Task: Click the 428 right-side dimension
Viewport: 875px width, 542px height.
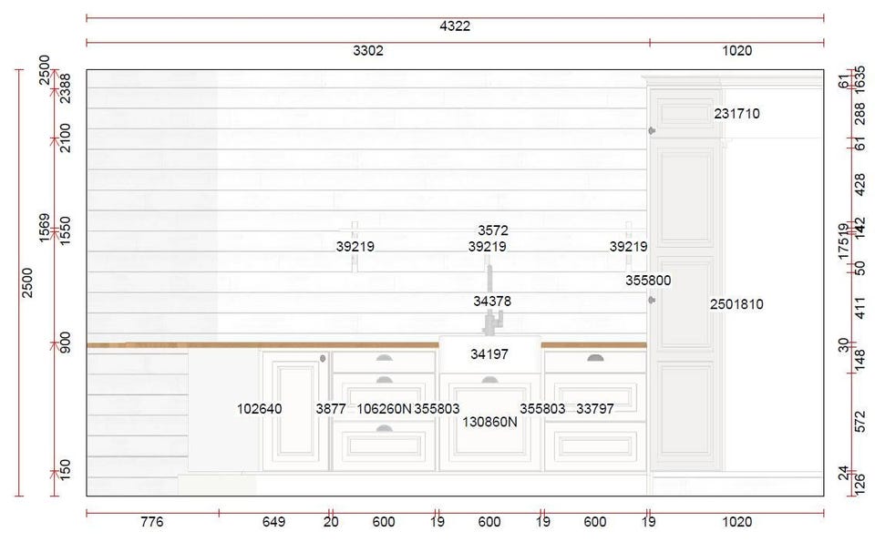Action: [860, 185]
